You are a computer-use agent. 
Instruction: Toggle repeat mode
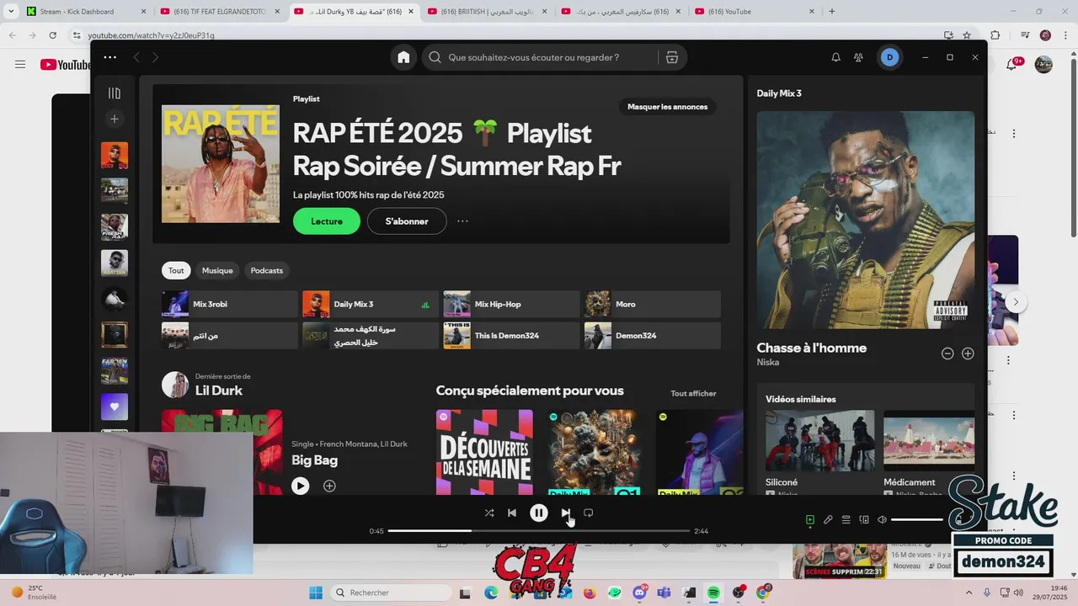[x=589, y=513]
